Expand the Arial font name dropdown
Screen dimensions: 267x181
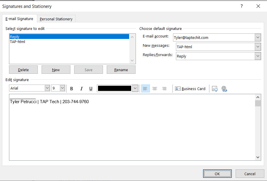point(47,88)
